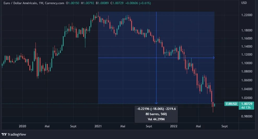Click the 1.06000 price axis label
The width and height of the screenshot is (258, 139).
point(247,80)
